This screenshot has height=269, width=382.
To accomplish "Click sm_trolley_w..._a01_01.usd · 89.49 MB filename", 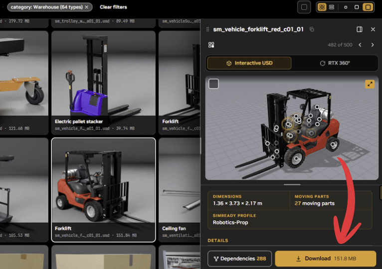I will pos(95,21).
